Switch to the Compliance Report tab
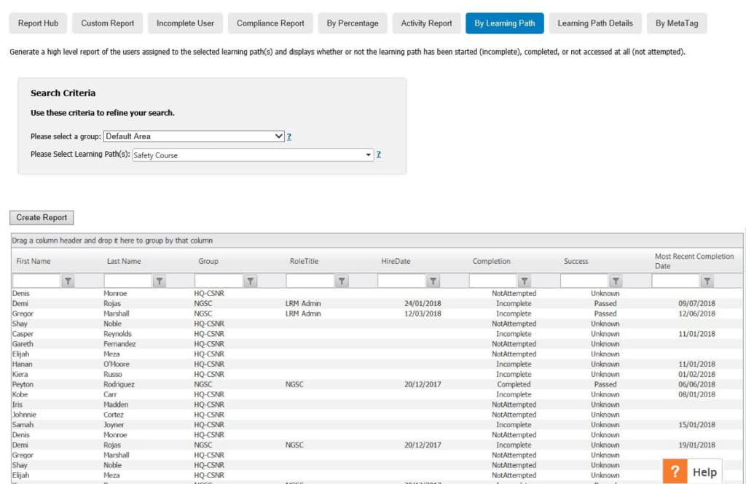Image resolution: width=746 pixels, height=484 pixels. 270,23
